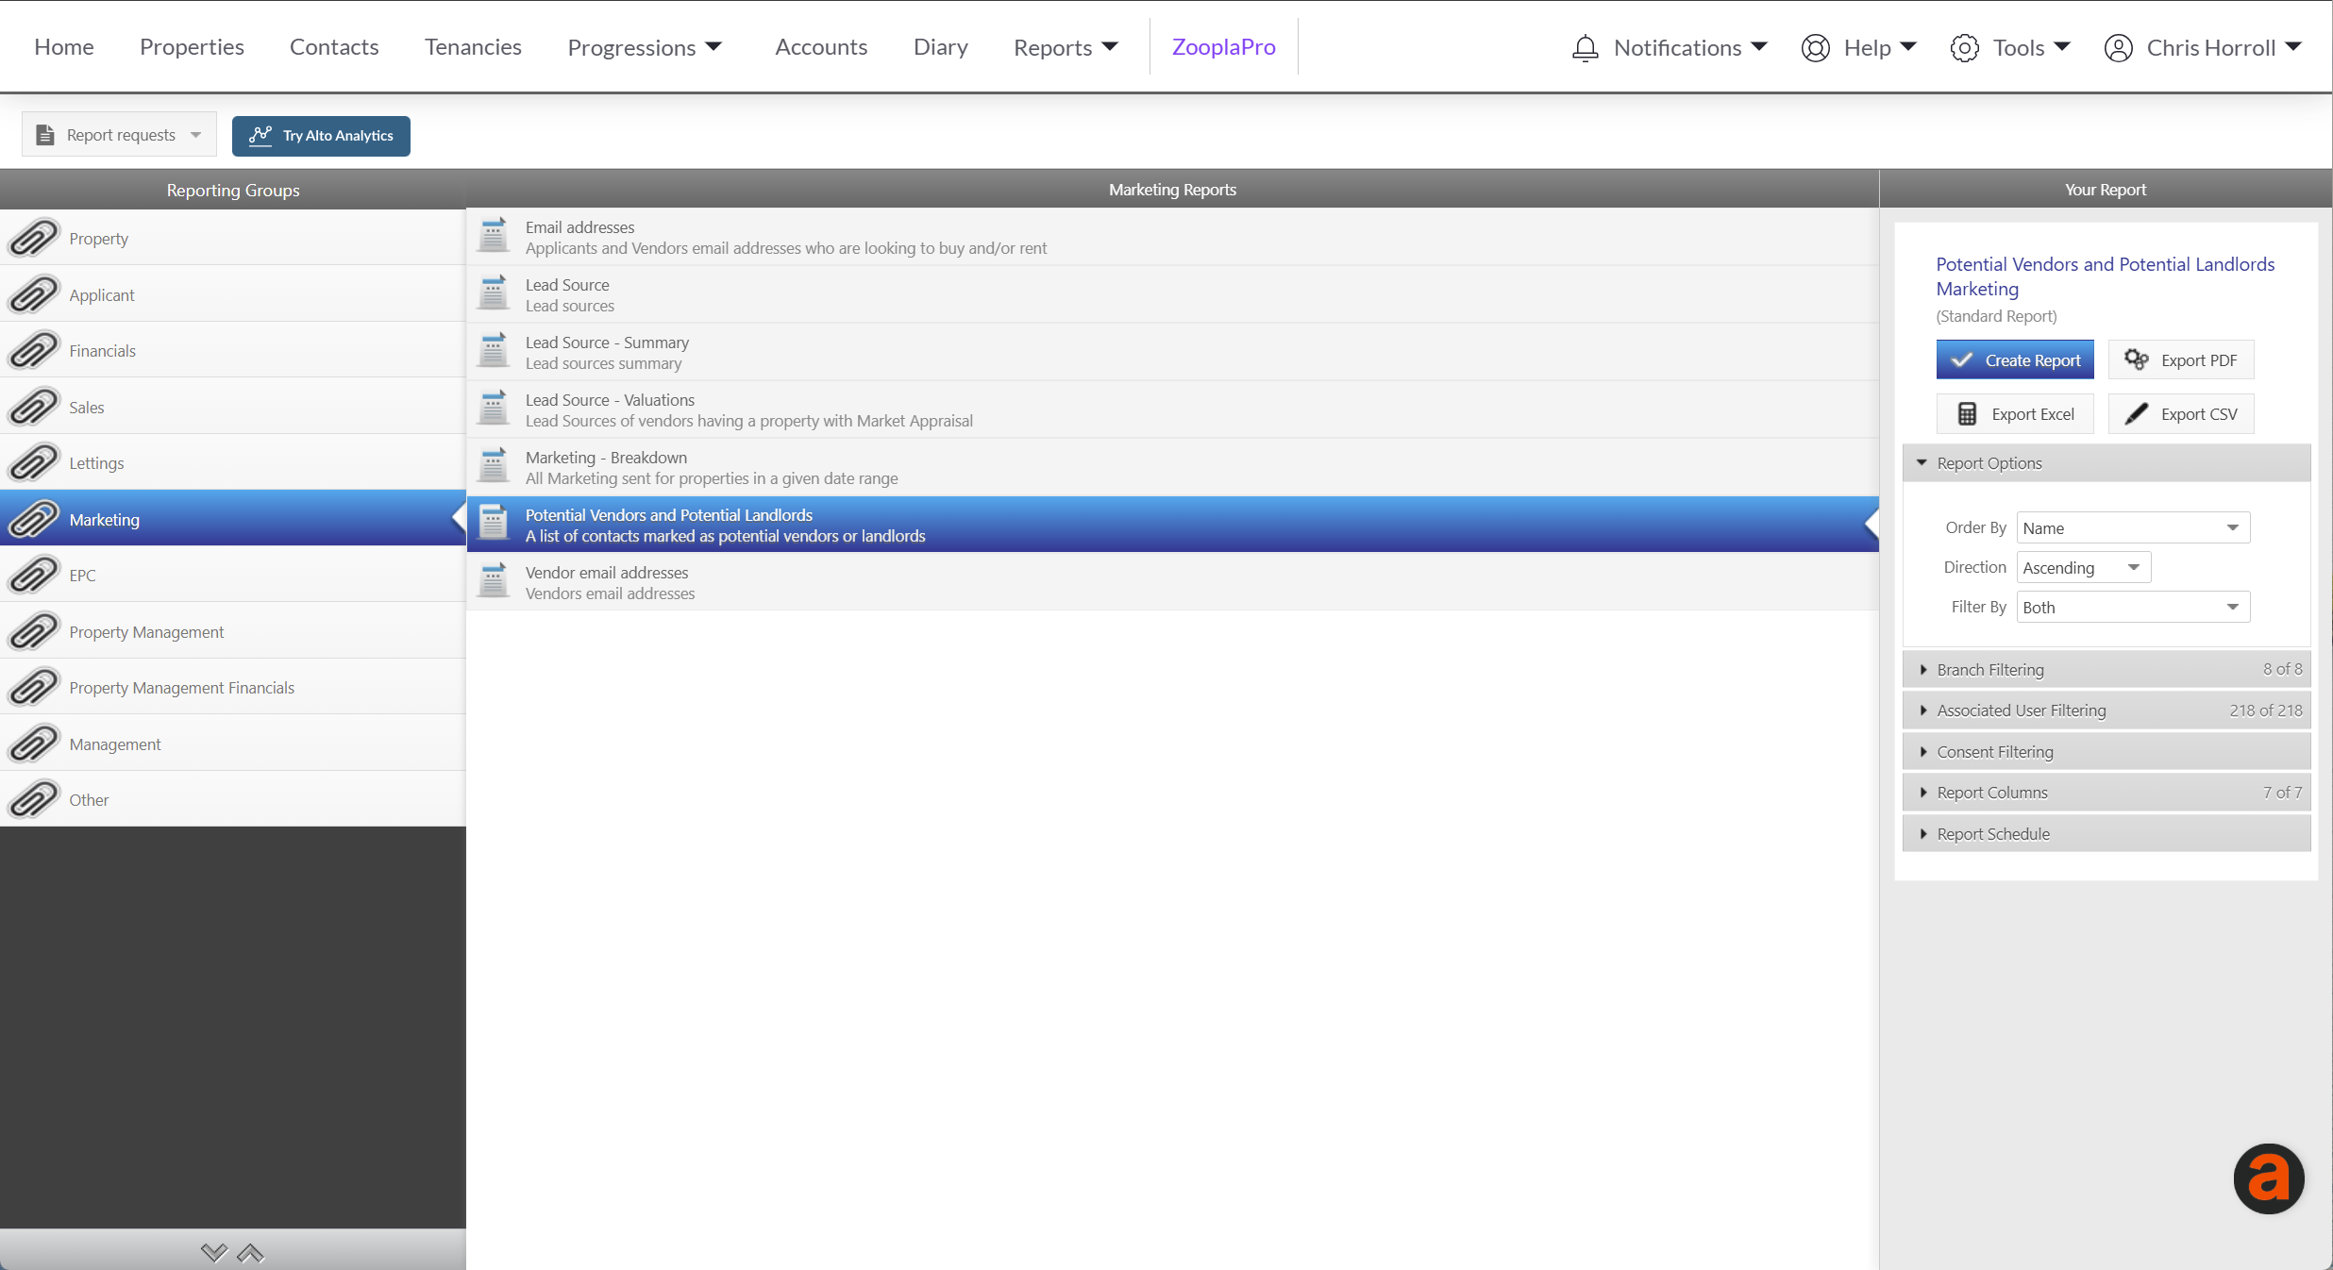This screenshot has width=2333, height=1270.
Task: Open the Direction dropdown showing Ascending
Action: tap(2084, 567)
